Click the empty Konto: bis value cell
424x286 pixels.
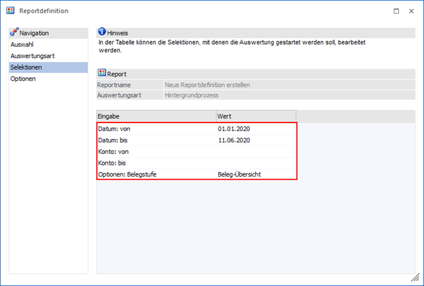pyautogui.click(x=256, y=163)
